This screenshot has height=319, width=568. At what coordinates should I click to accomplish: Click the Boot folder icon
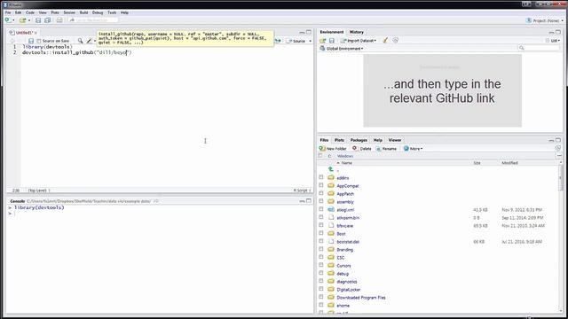(331, 234)
